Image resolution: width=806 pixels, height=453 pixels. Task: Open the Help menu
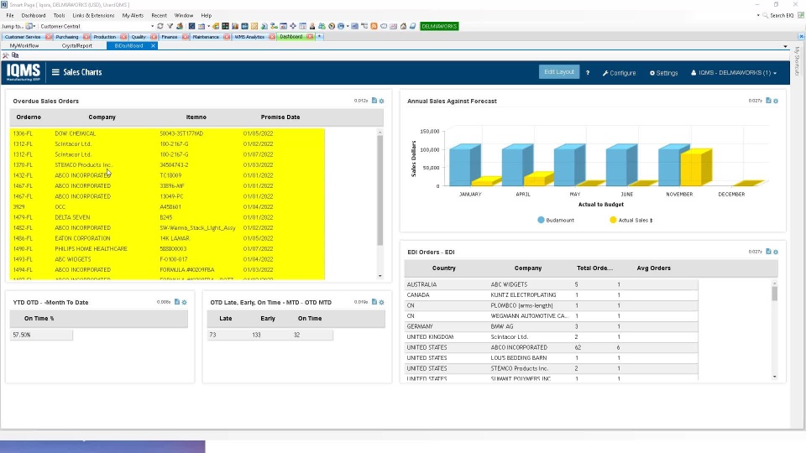(x=207, y=15)
